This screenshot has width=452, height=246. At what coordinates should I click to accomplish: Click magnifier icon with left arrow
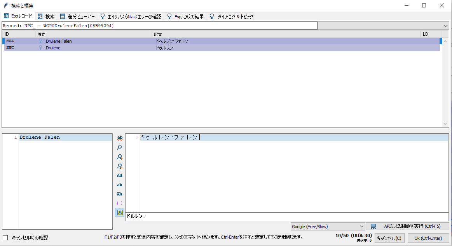tap(120, 166)
